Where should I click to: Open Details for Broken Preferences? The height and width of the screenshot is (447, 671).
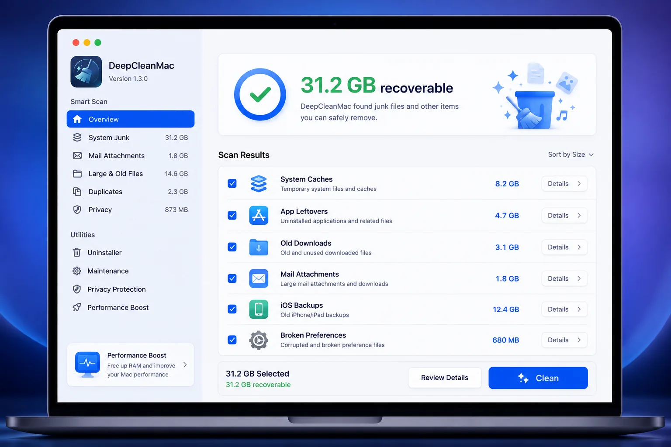pyautogui.click(x=564, y=340)
